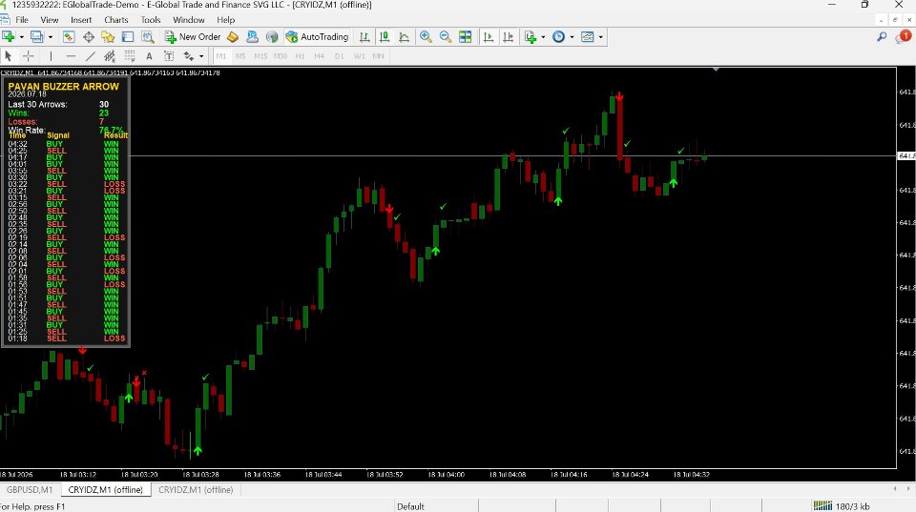
Task: Open the View menu
Action: 49,20
